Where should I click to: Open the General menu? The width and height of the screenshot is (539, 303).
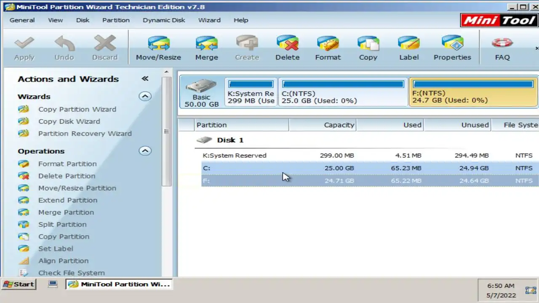coord(22,20)
